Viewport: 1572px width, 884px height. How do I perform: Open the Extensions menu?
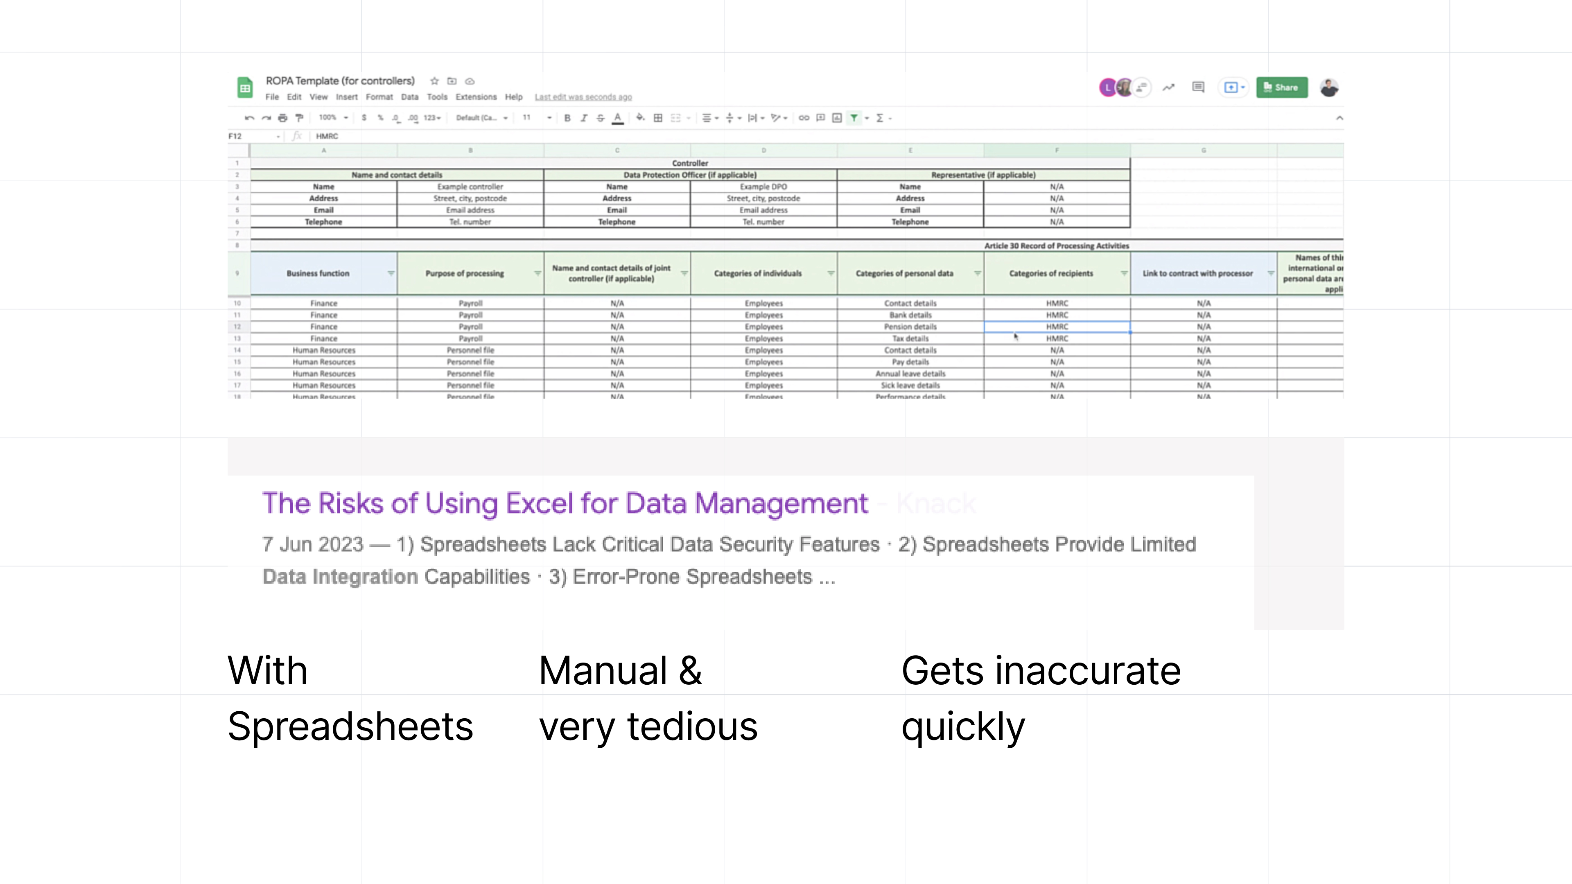point(475,97)
